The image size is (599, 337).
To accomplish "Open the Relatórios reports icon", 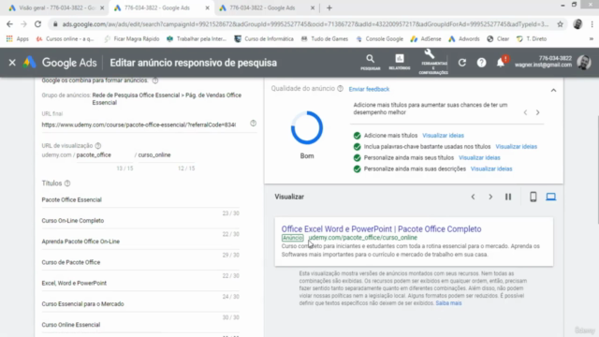I will 400,62.
